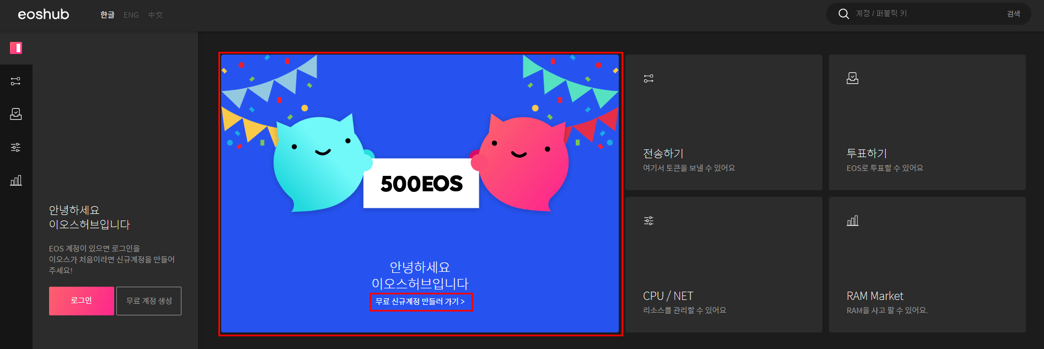Open the RAM chart icon in the left sidebar
Screen dimensions: 1044x349
pyautogui.click(x=16, y=180)
